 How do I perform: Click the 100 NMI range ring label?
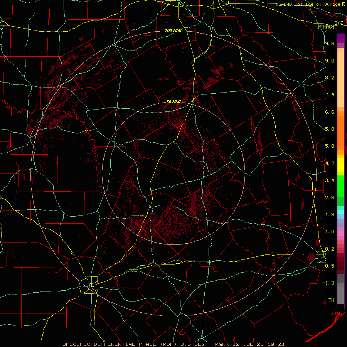(173, 30)
